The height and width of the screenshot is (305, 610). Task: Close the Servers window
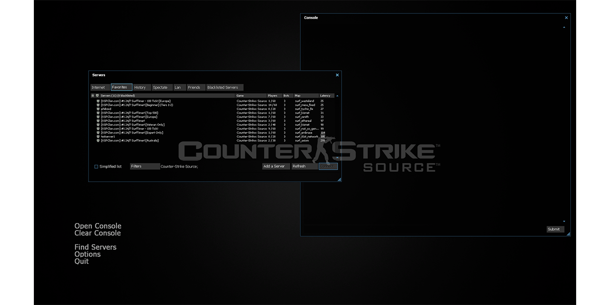(x=337, y=75)
